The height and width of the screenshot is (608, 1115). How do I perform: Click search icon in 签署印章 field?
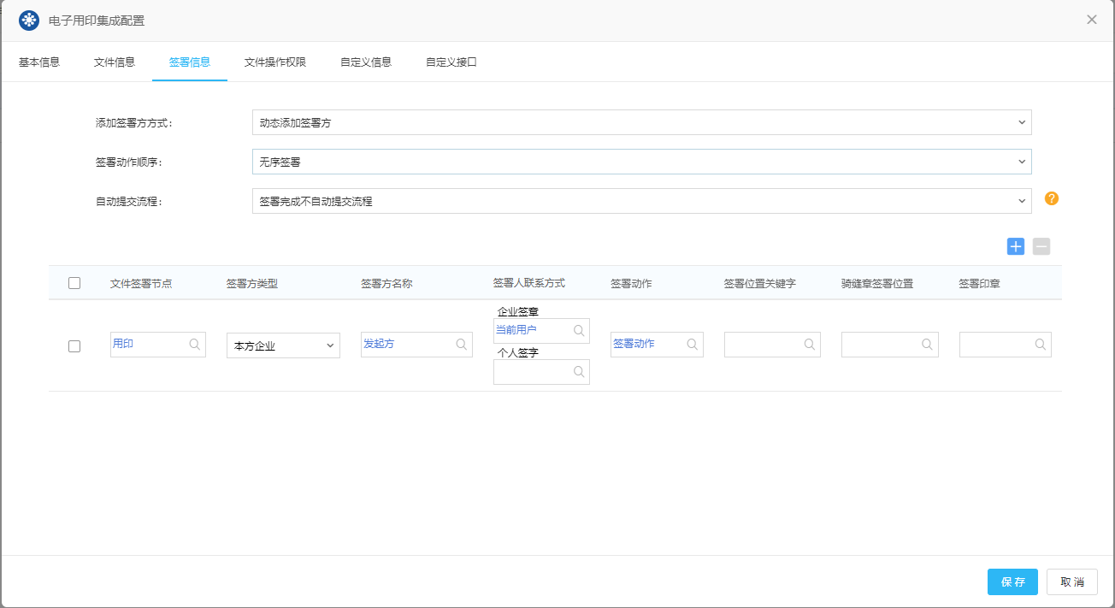tap(1041, 344)
